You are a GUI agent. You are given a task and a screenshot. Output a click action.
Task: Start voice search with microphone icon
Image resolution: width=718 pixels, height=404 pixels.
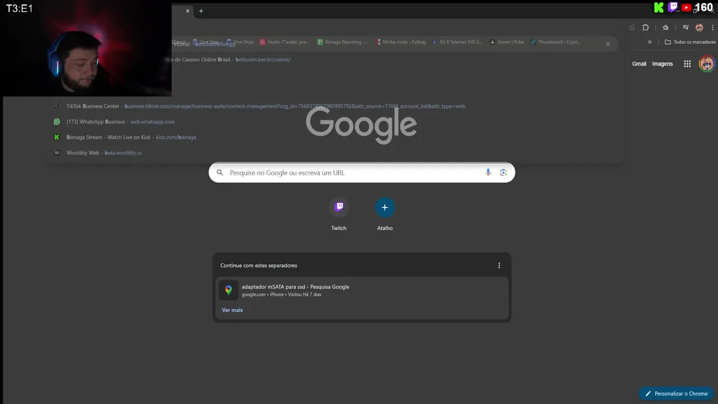click(x=488, y=173)
